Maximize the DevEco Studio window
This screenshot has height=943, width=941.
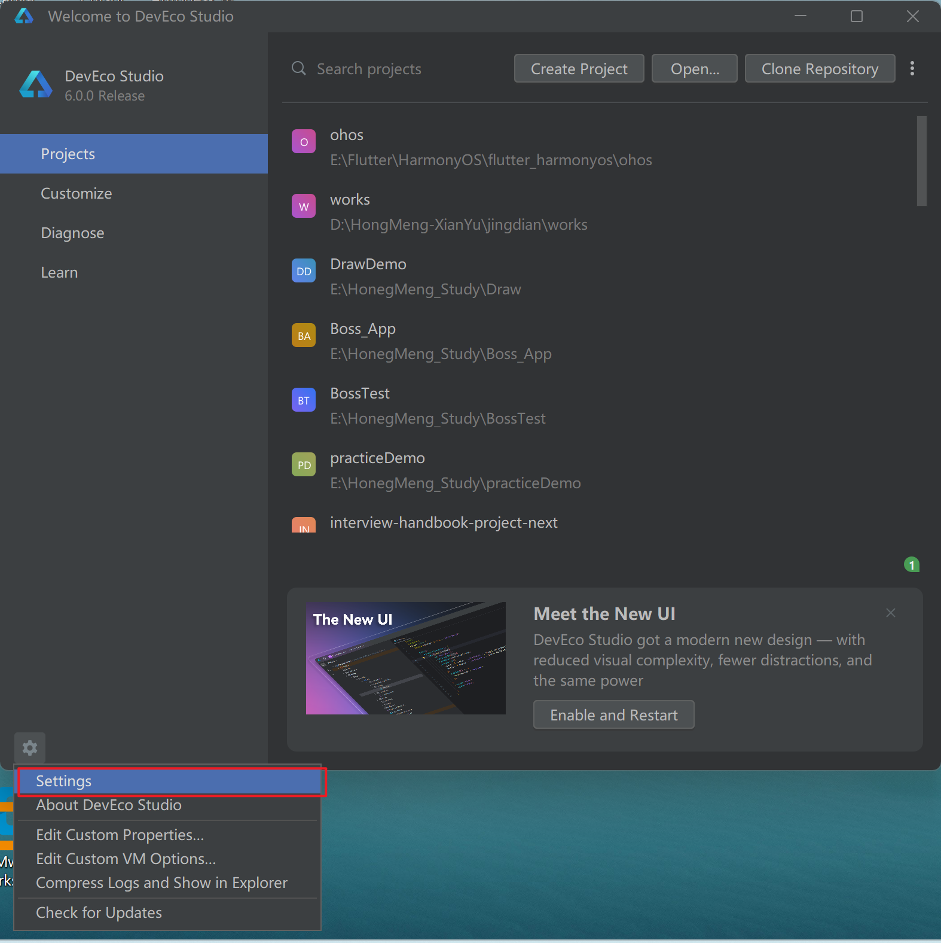[x=857, y=16]
